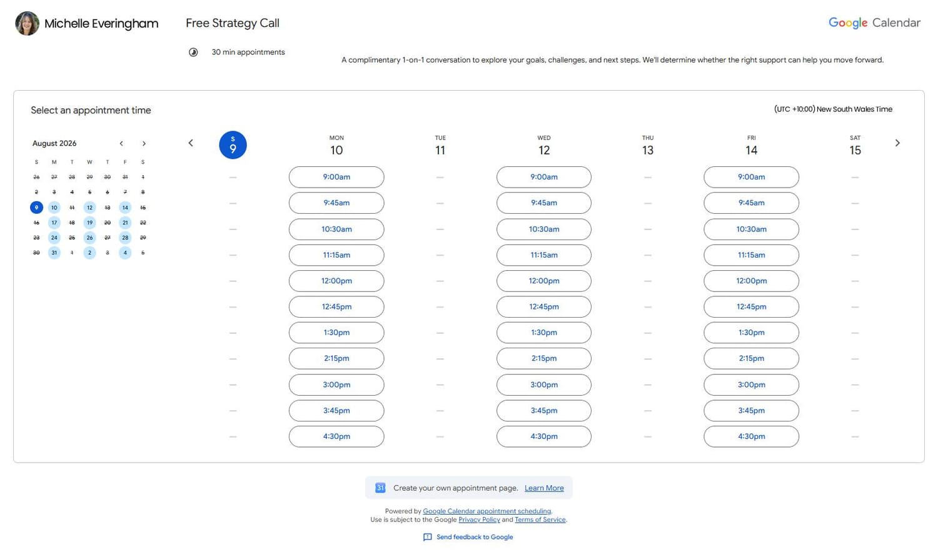This screenshot has width=938, height=559.
Task: Click the Send feedback to Google icon
Action: (428, 537)
